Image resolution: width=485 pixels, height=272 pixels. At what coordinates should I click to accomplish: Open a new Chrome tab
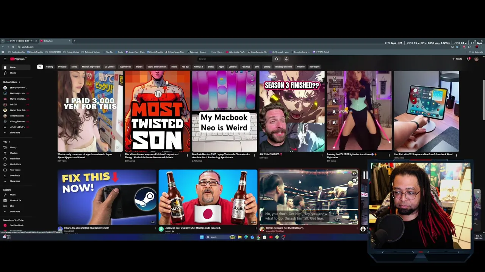[75, 41]
